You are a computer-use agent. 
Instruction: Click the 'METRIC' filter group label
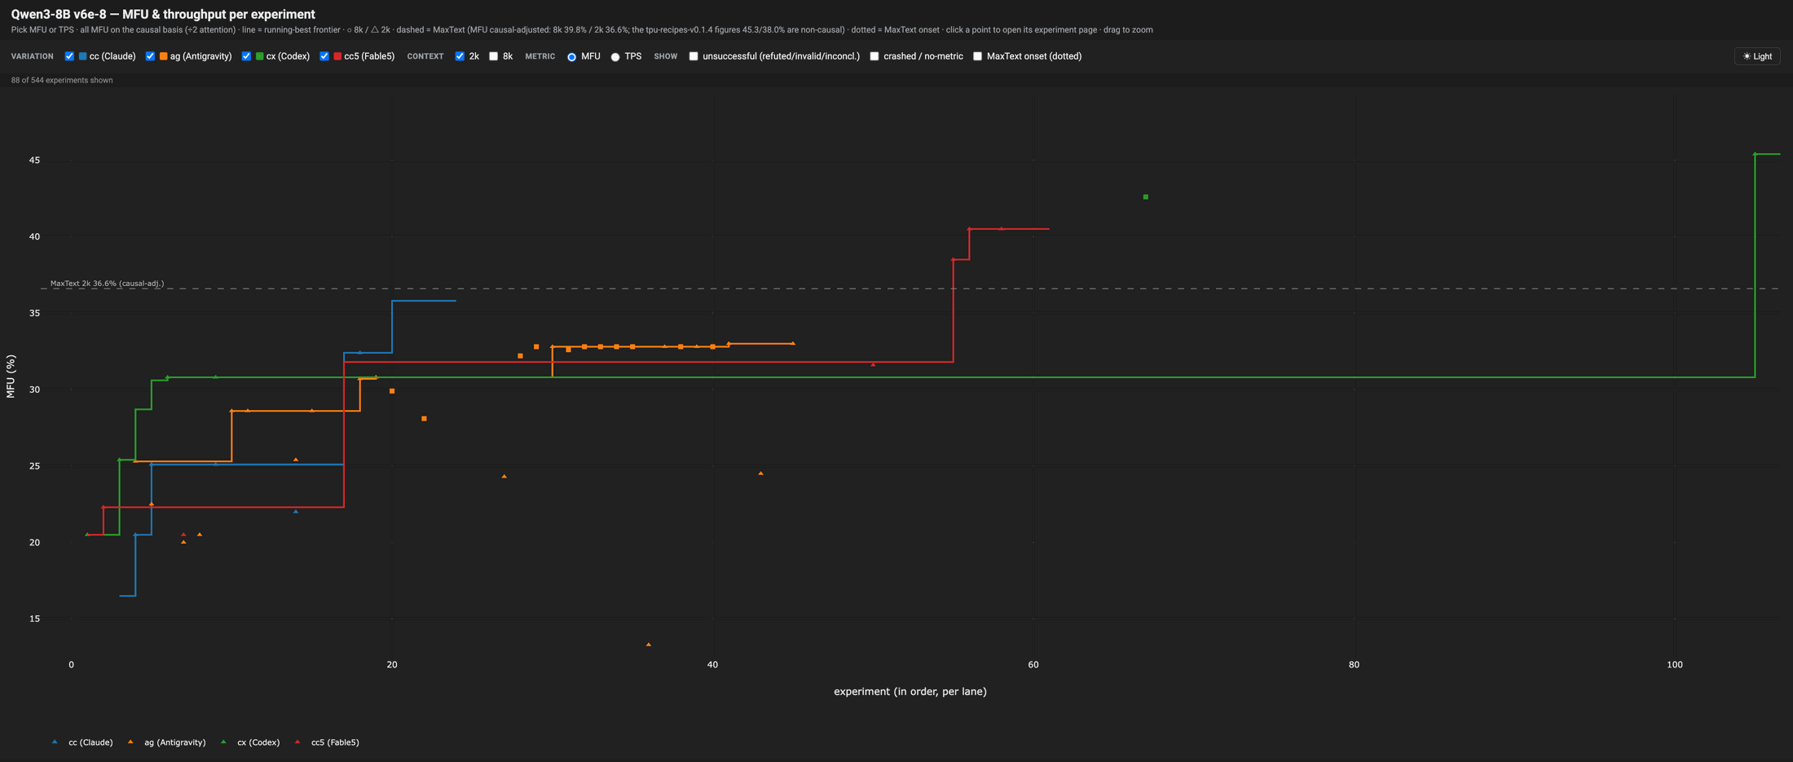tap(540, 56)
